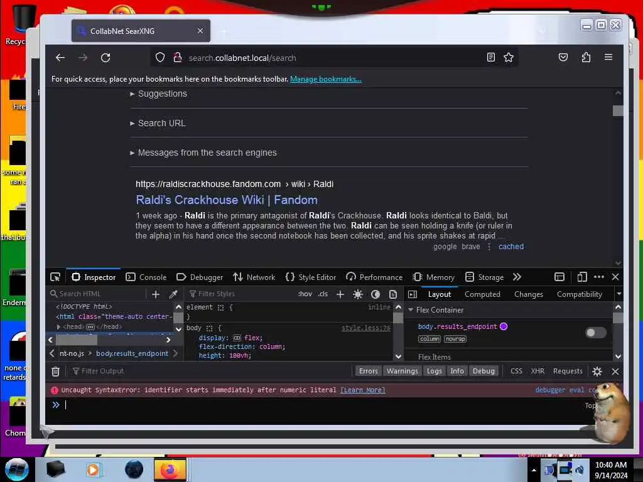
Task: Expand the Search URL section
Action: (x=158, y=123)
